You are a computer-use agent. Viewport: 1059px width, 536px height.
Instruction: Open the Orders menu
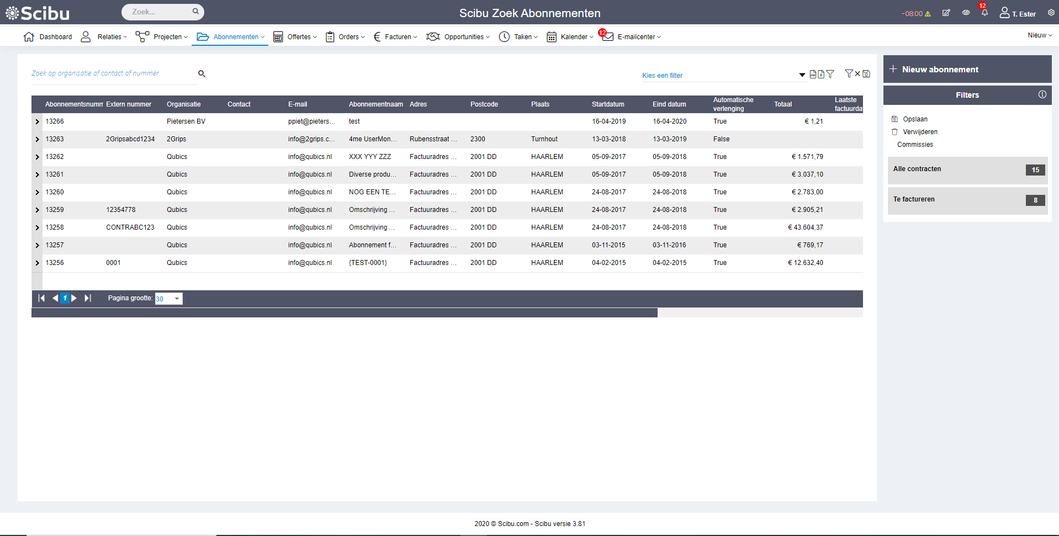pos(345,37)
